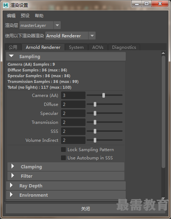This screenshot has width=171, height=219.
Task: Maximize the 渲染设置 window
Action: click(147, 4)
